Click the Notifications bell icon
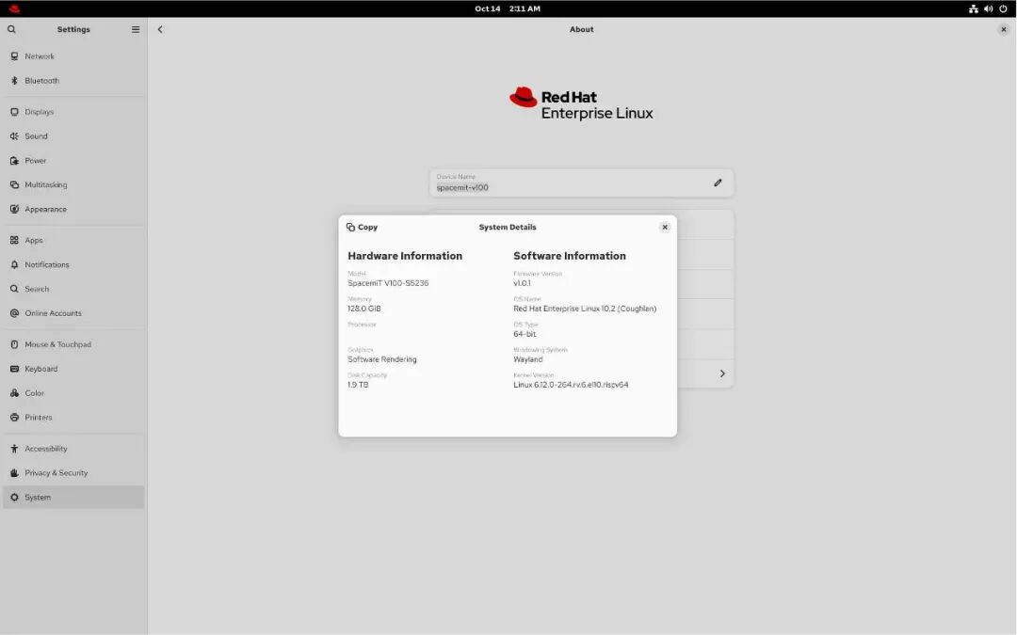 click(x=14, y=264)
